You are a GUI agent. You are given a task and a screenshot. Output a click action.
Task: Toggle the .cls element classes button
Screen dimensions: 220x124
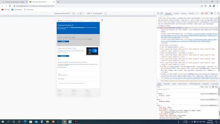206,87
